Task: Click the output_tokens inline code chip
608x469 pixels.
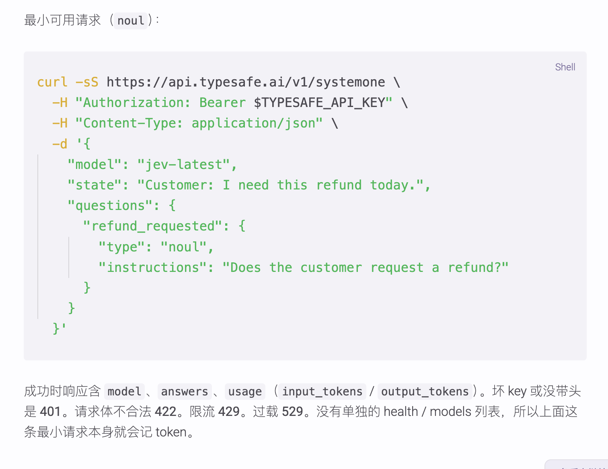Action: coord(425,391)
